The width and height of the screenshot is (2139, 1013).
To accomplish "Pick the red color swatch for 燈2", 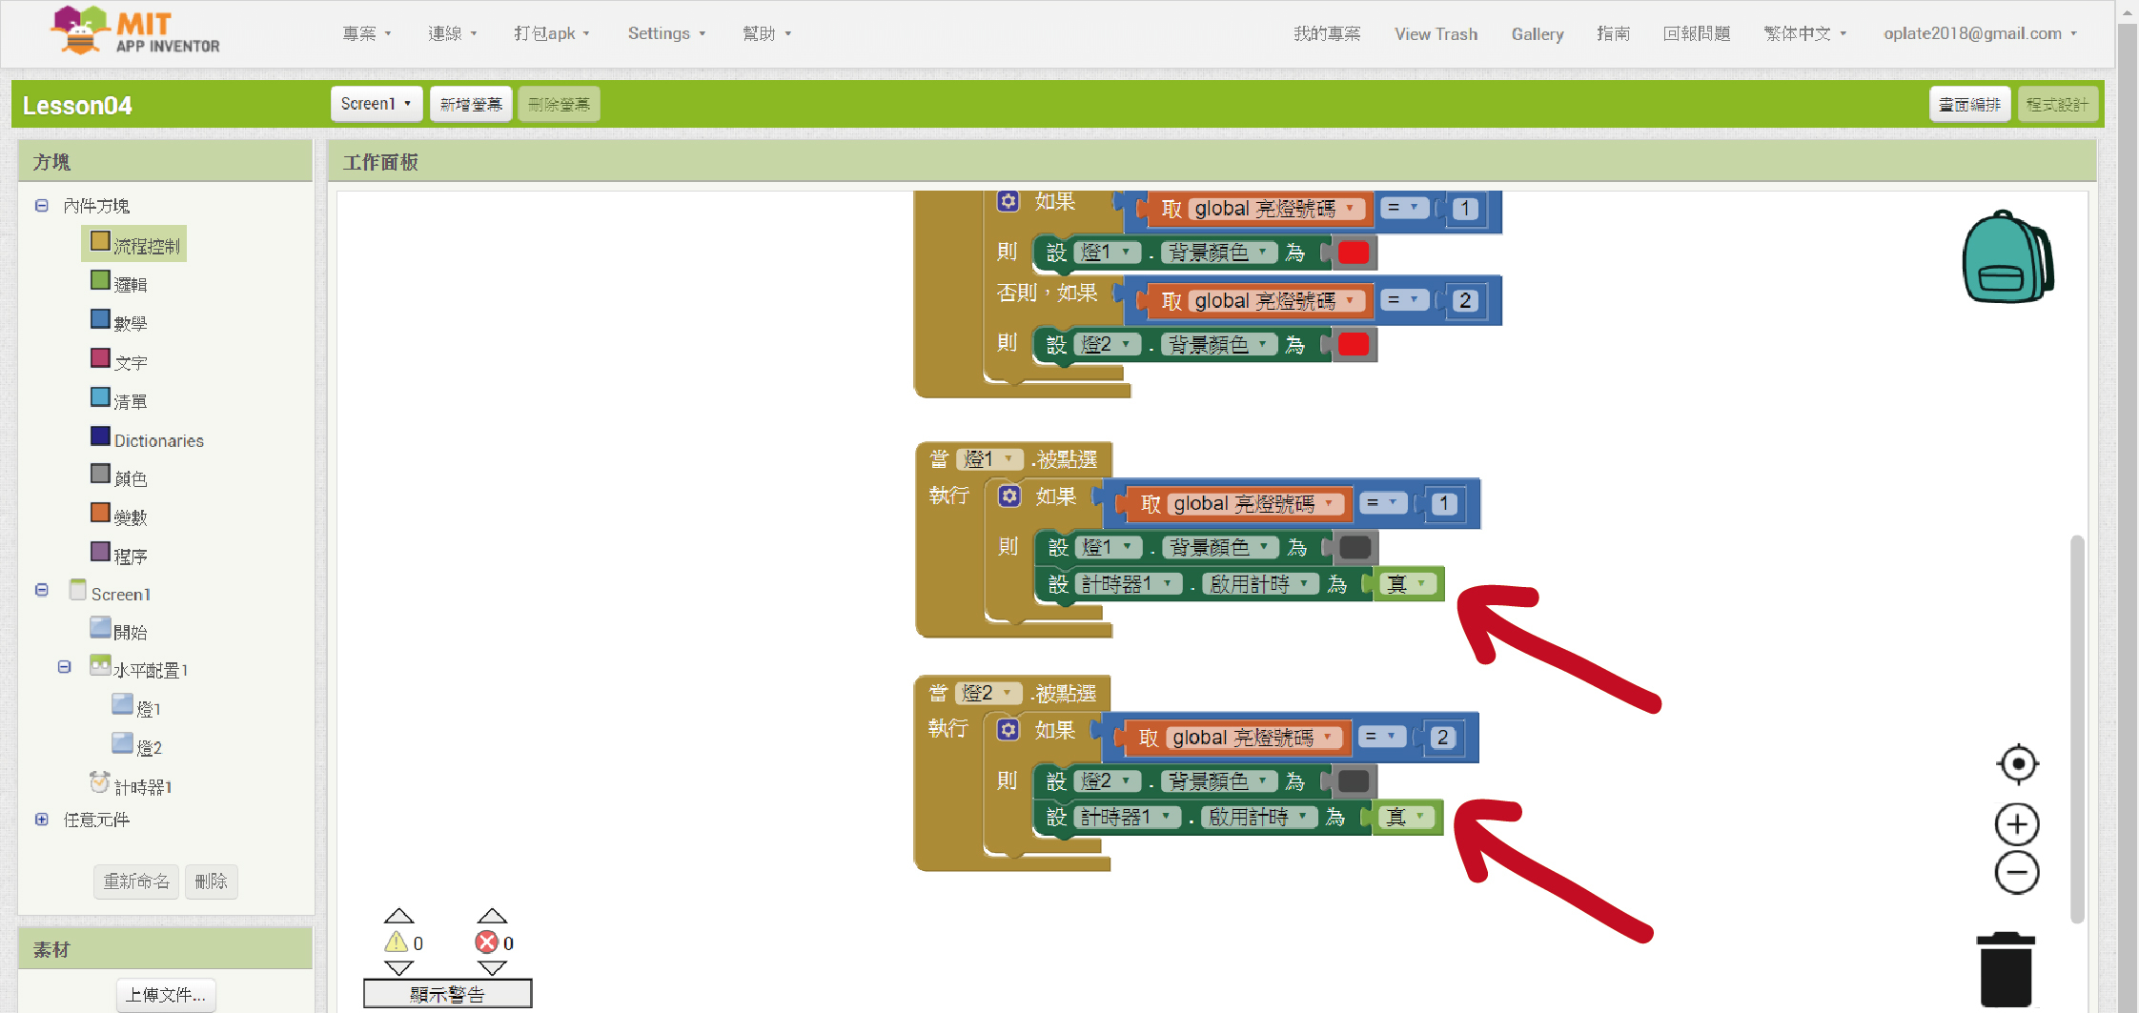I will click(x=1353, y=344).
